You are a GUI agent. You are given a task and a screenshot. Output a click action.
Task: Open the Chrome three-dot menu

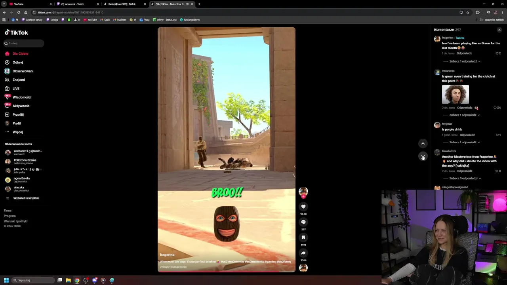point(503,12)
